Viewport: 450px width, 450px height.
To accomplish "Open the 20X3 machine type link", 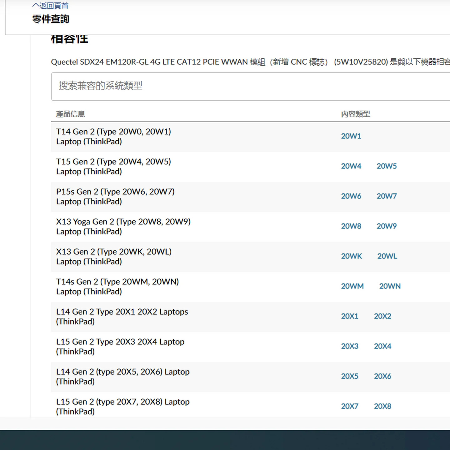I will 349,346.
